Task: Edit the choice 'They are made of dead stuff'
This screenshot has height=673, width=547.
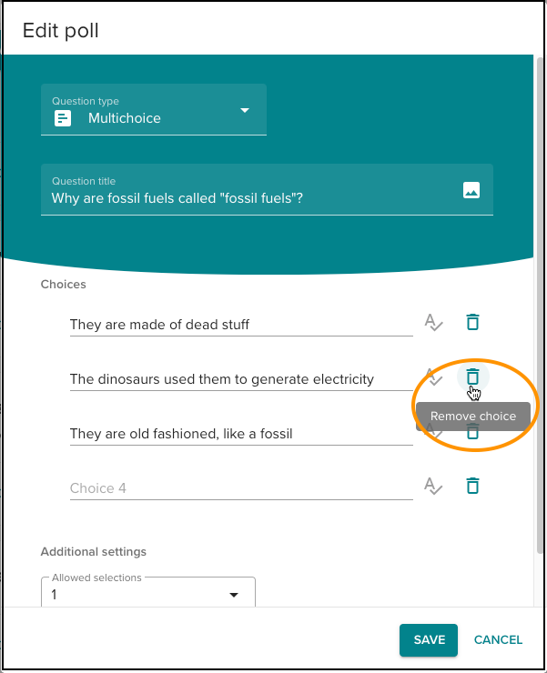Action: [241, 325]
